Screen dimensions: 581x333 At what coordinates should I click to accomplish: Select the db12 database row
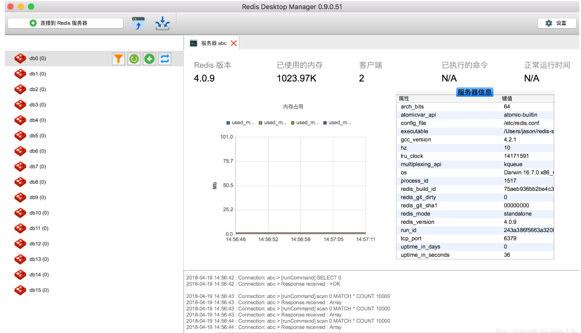(x=94, y=244)
